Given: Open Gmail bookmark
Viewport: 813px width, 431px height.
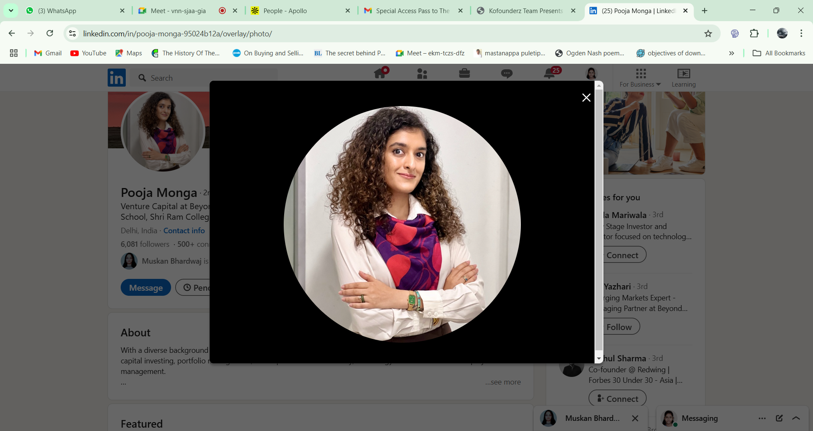Looking at the screenshot, I should pyautogui.click(x=48, y=53).
